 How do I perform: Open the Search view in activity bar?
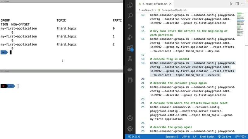(130, 16)
